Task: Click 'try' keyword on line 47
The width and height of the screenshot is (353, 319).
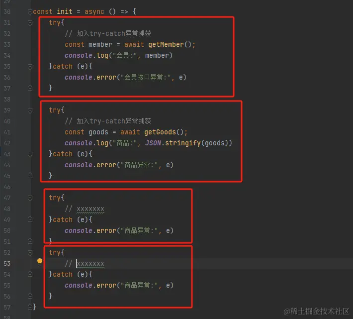Action: pyautogui.click(x=55, y=198)
